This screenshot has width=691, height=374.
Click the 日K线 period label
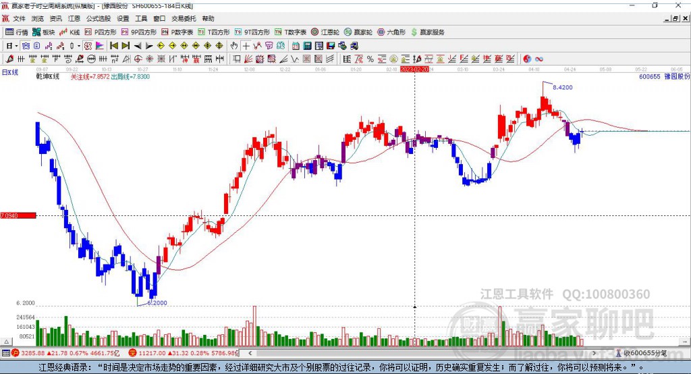pos(10,72)
